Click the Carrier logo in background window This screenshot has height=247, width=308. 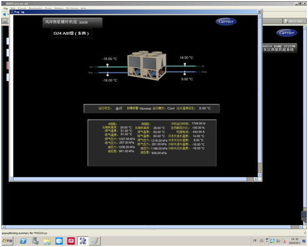click(x=287, y=32)
